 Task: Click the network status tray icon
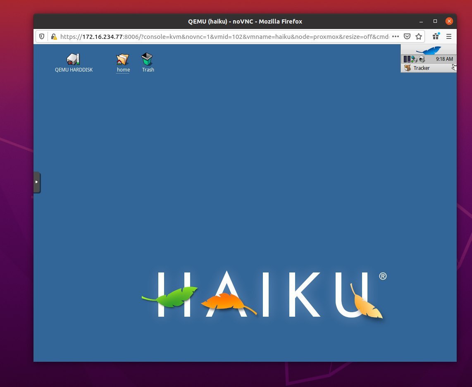[414, 59]
